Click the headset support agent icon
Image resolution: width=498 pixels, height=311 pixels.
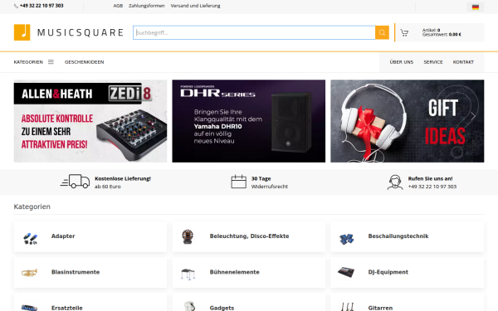point(395,182)
